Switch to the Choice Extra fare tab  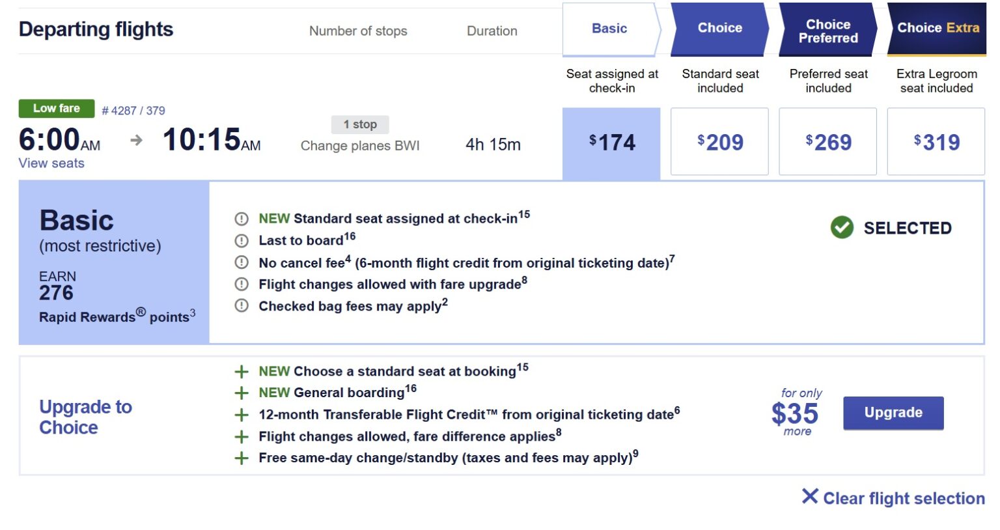tap(936, 28)
